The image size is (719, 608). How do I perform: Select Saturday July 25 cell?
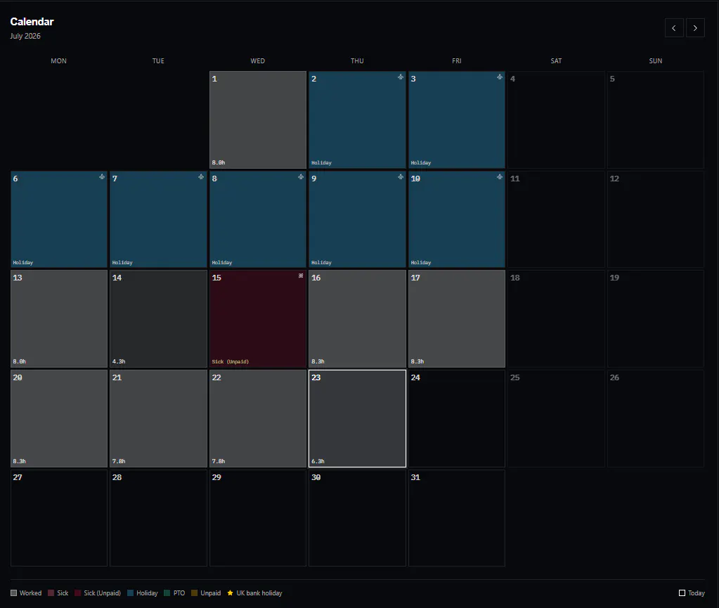click(x=556, y=419)
